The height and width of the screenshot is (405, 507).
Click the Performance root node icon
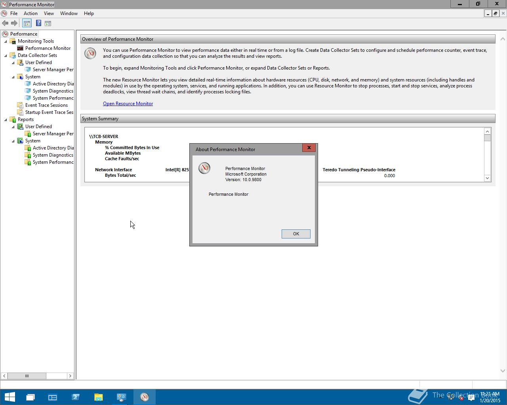[x=5, y=34]
